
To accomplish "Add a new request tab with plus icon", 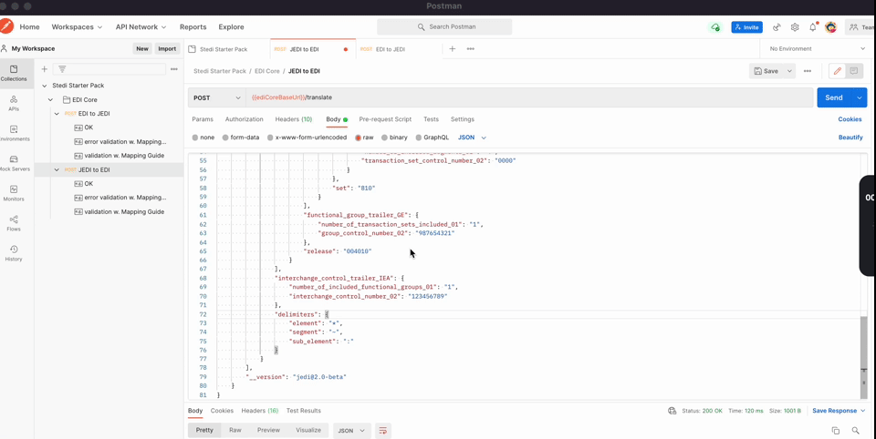I will [x=453, y=49].
